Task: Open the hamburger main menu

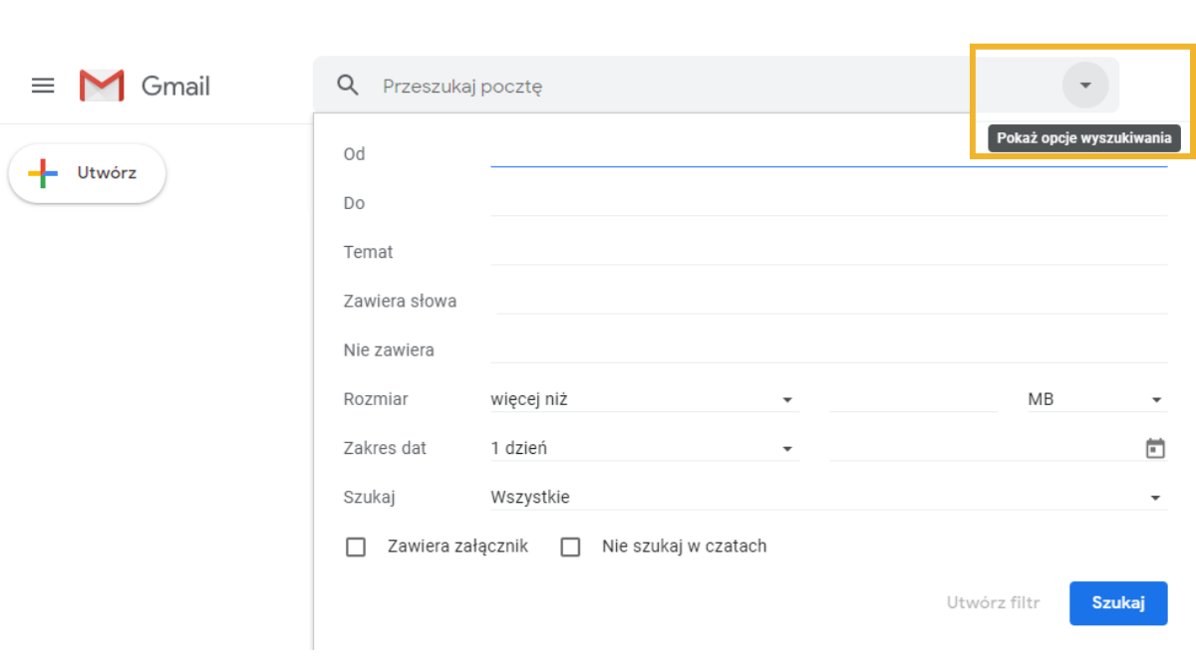Action: (43, 86)
